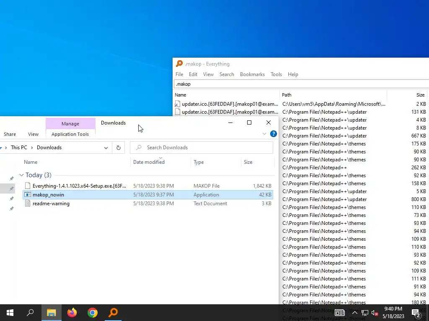Image resolution: width=429 pixels, height=321 pixels.
Task: Launch Firefox from the taskbar
Action: pos(72,313)
